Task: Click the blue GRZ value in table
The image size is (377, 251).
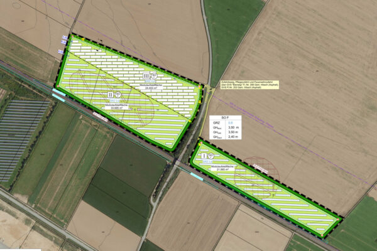Action: click(231, 123)
